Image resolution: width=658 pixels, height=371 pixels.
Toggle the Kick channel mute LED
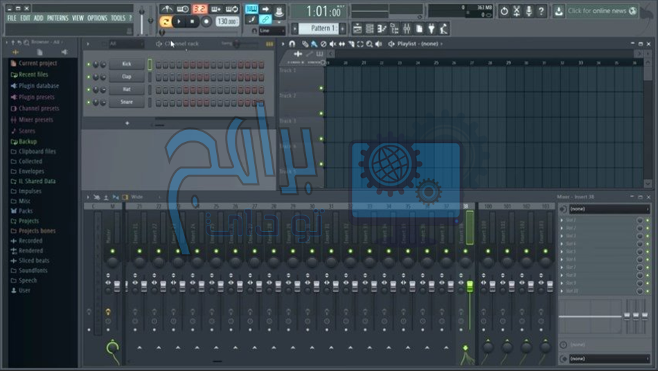pyautogui.click(x=89, y=64)
